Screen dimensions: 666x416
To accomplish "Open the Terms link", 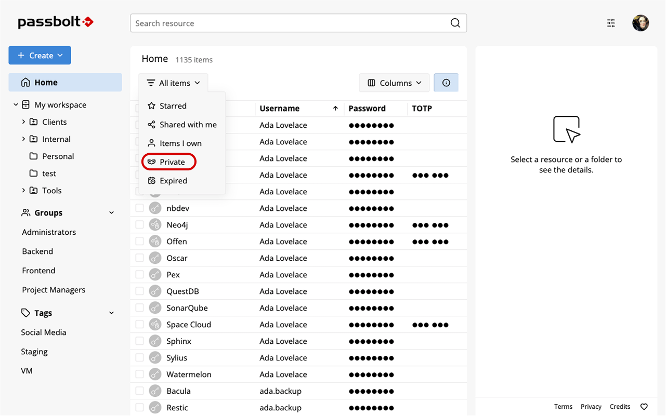I will 563,407.
